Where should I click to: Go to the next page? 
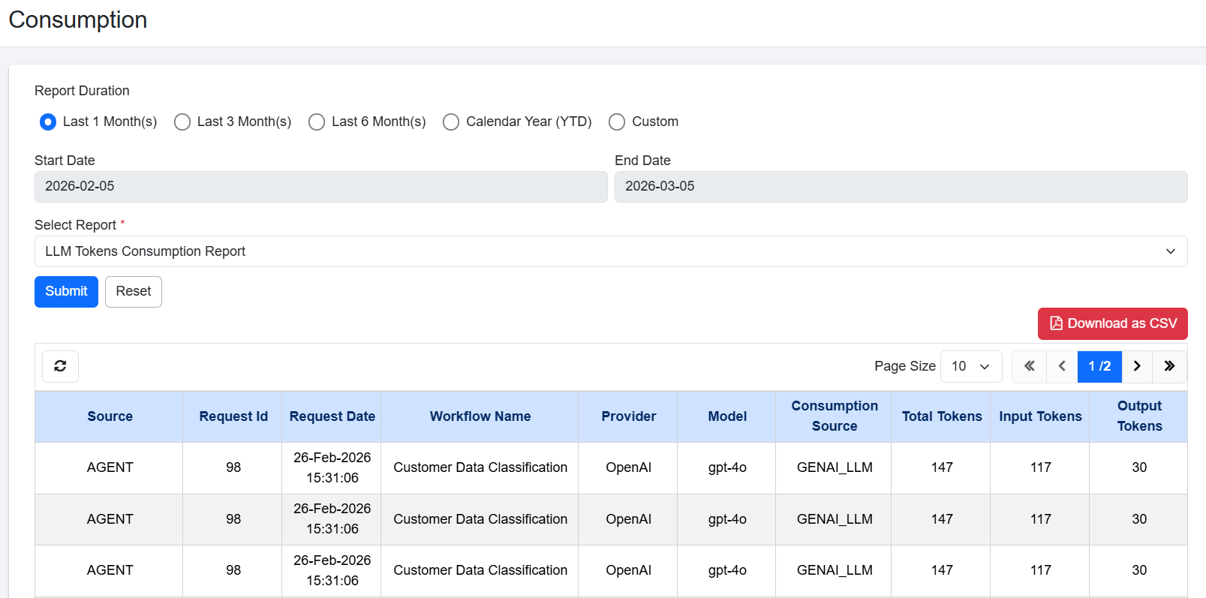1137,366
